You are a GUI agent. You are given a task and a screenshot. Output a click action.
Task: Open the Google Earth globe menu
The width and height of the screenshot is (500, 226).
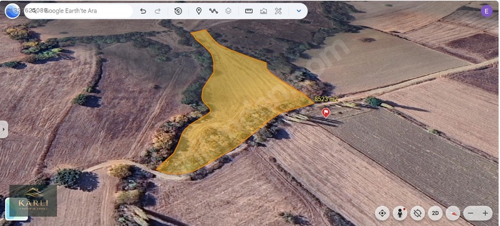pyautogui.click(x=12, y=11)
